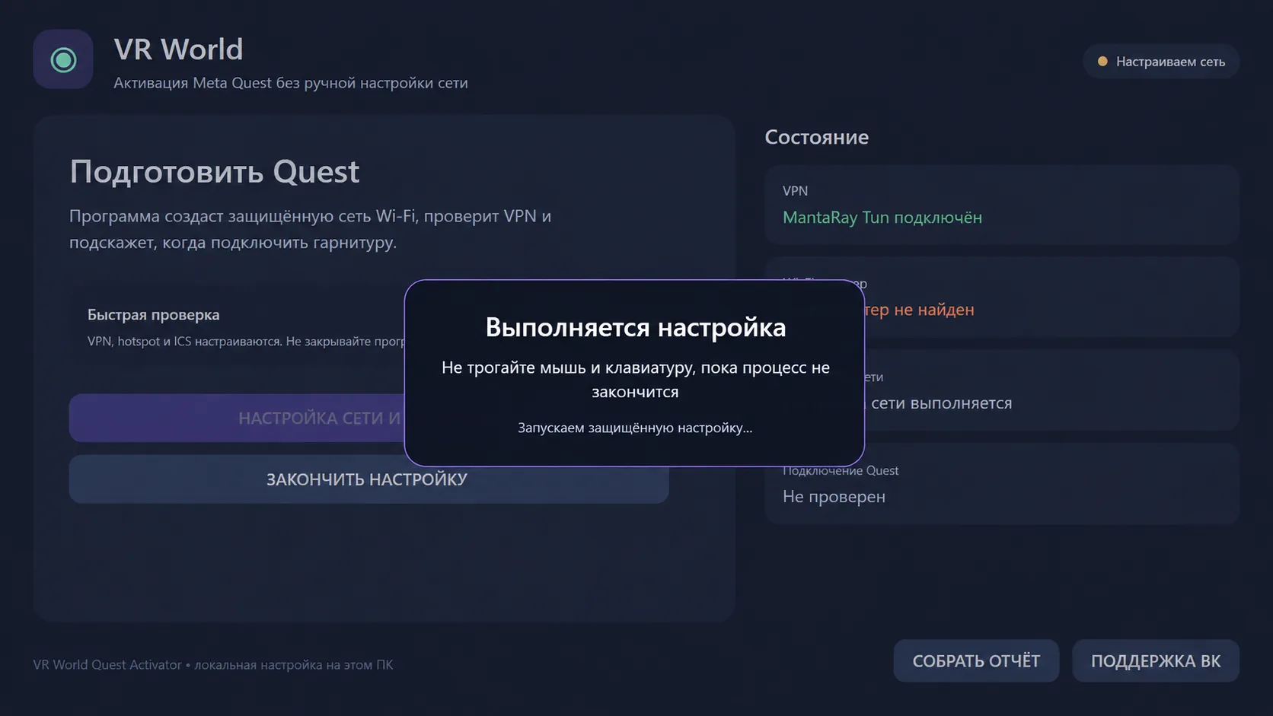1273x716 pixels.
Task: Click VR World Quest Activator footer text
Action: [x=213, y=665]
